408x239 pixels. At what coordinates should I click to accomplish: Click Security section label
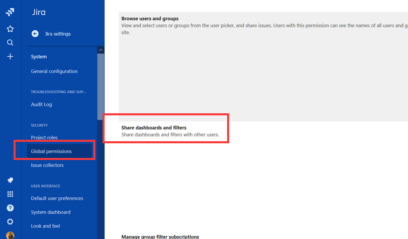[39, 125]
